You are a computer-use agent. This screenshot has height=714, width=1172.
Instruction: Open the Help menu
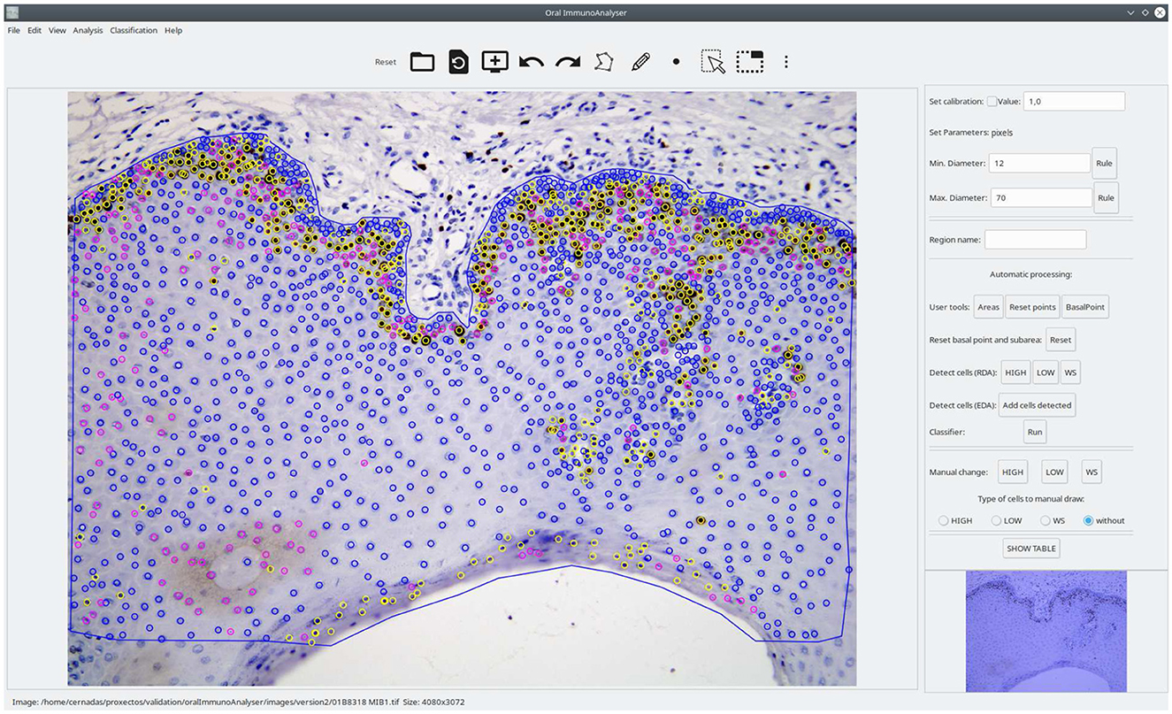pos(173,30)
